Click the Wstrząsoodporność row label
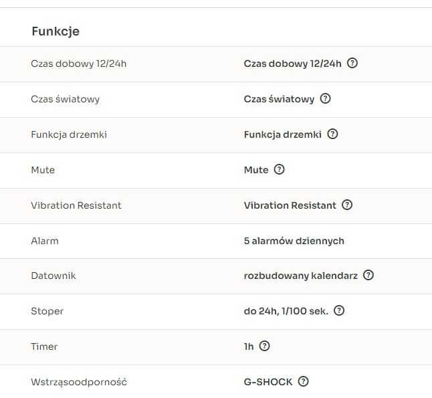This screenshot has height=398, width=432. (x=79, y=382)
